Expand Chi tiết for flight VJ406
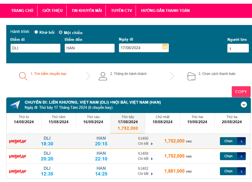The height and width of the screenshot is (182, 252). click(x=145, y=144)
